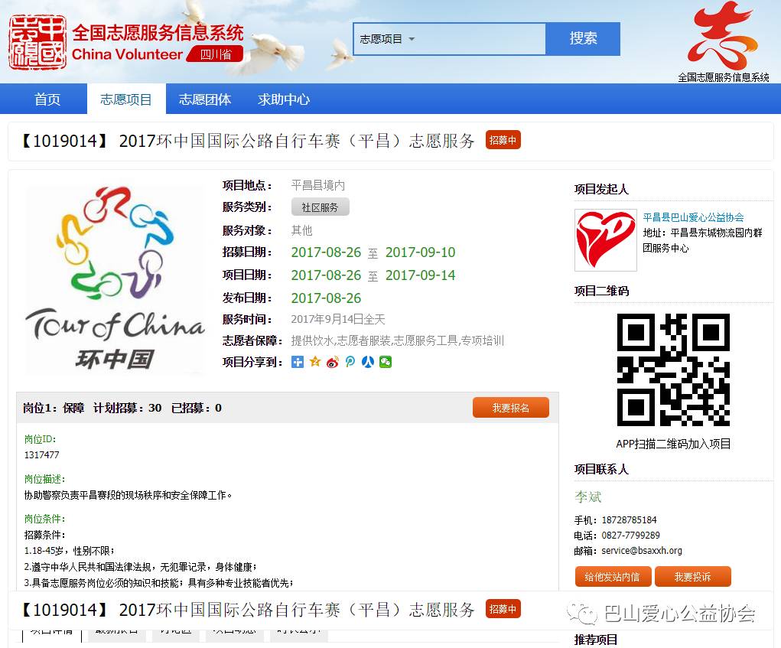Click the 岗位条件 label

pyautogui.click(x=44, y=519)
